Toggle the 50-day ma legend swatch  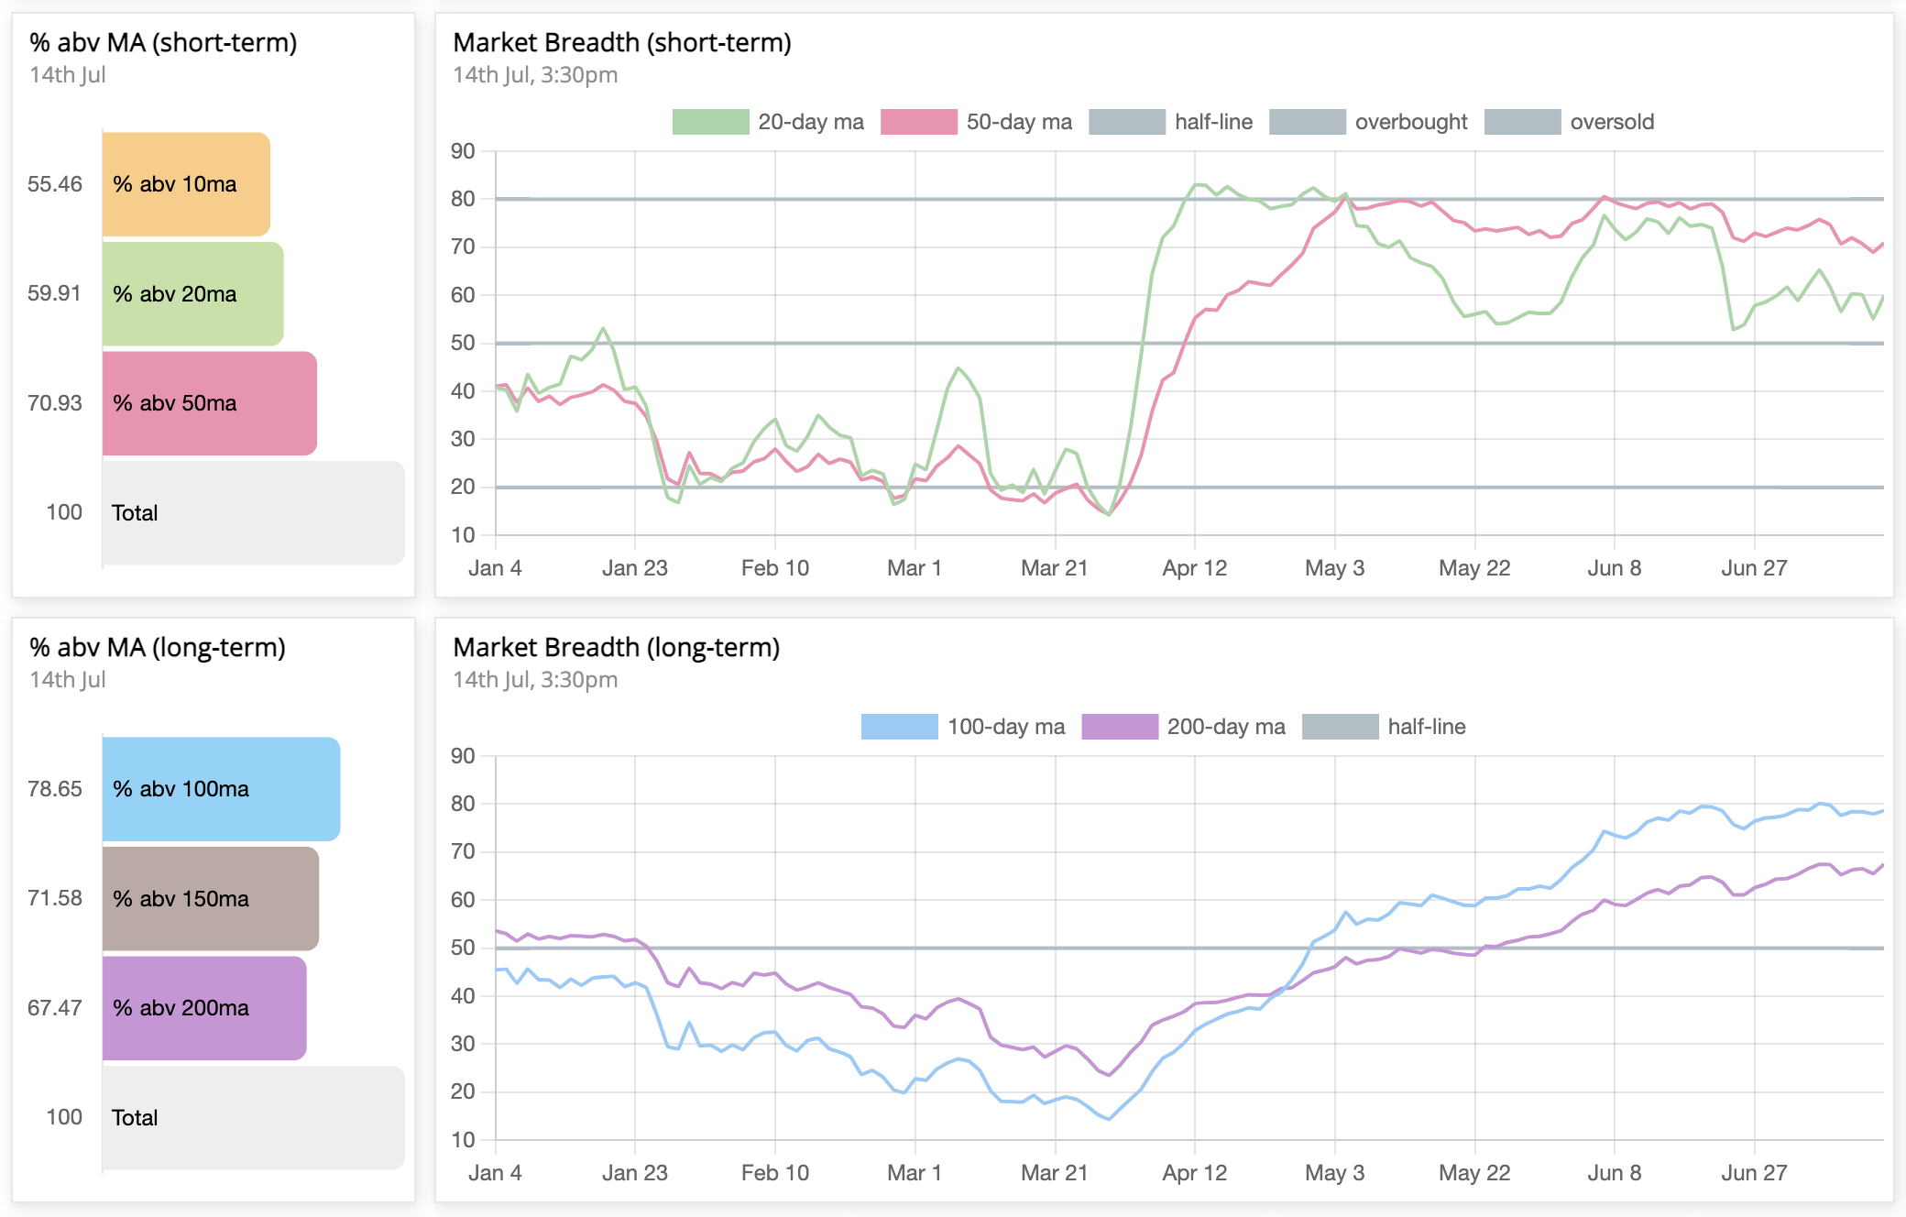pos(918,122)
